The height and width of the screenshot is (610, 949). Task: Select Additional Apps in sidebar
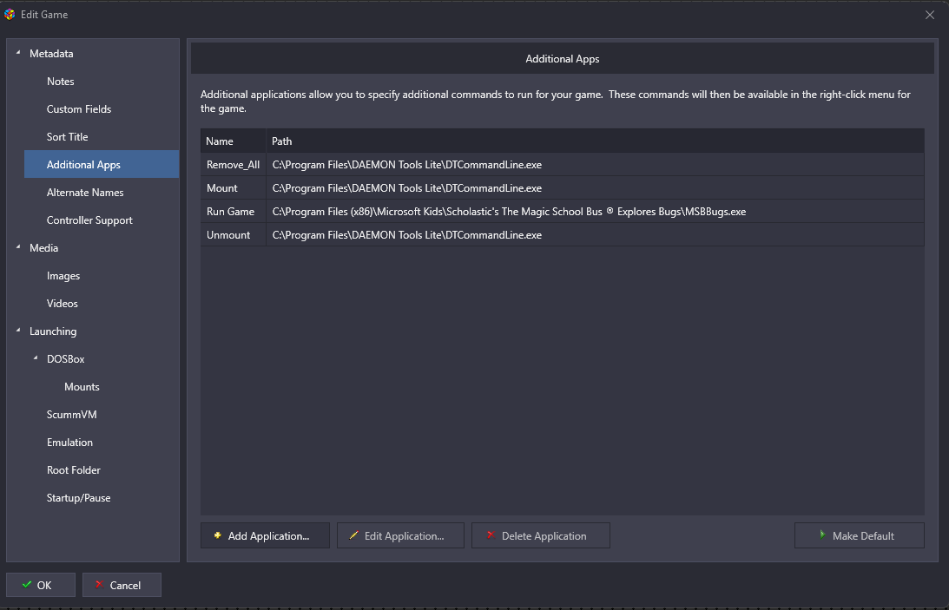click(x=102, y=165)
